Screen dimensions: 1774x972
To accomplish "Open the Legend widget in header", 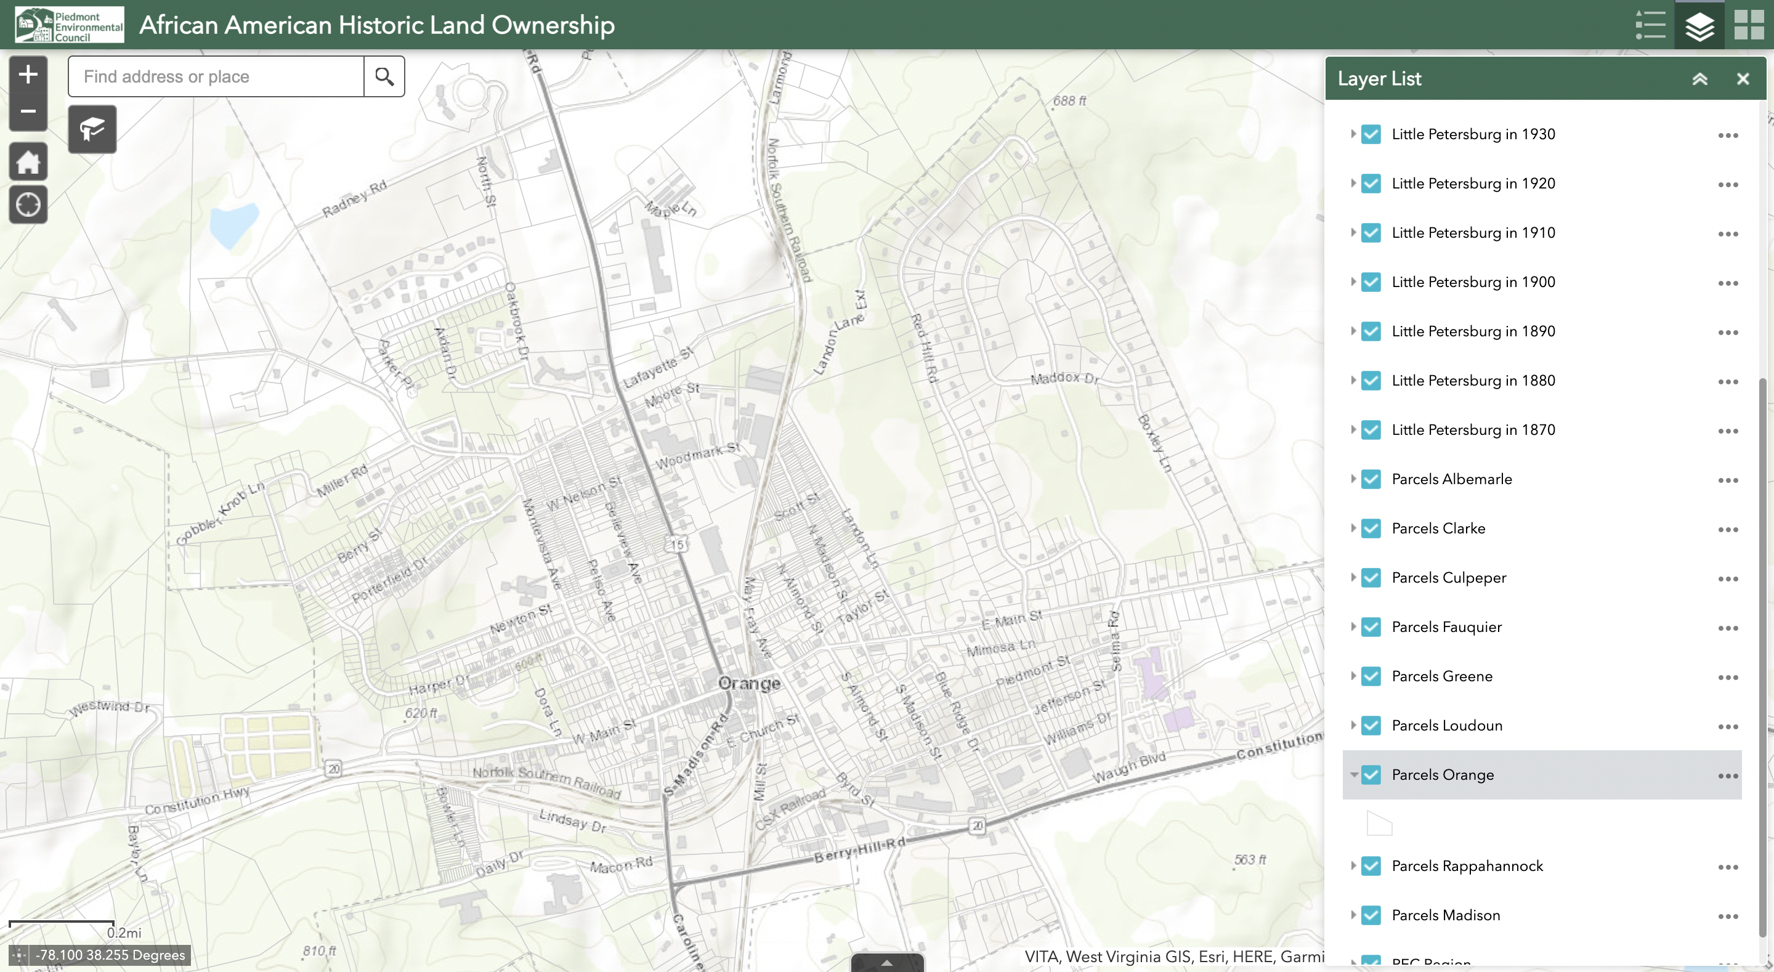I will [x=1650, y=25].
